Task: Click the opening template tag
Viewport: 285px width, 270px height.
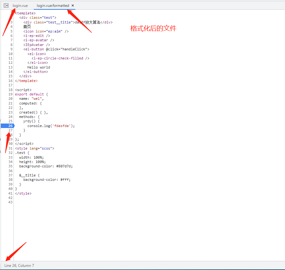Action: 25,13
